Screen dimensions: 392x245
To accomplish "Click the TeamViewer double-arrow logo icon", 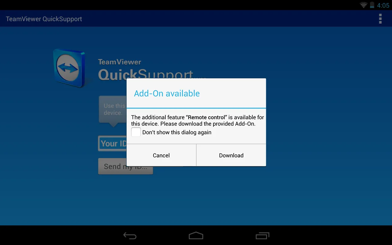I will click(68, 68).
